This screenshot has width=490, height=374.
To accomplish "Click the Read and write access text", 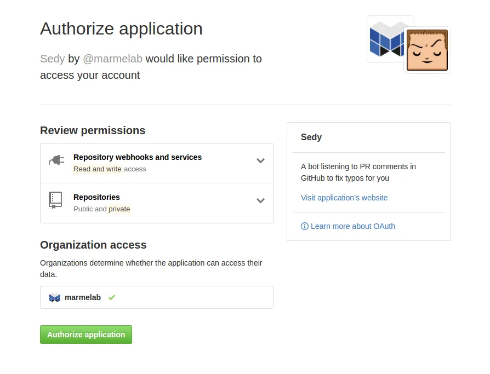I will coord(110,169).
